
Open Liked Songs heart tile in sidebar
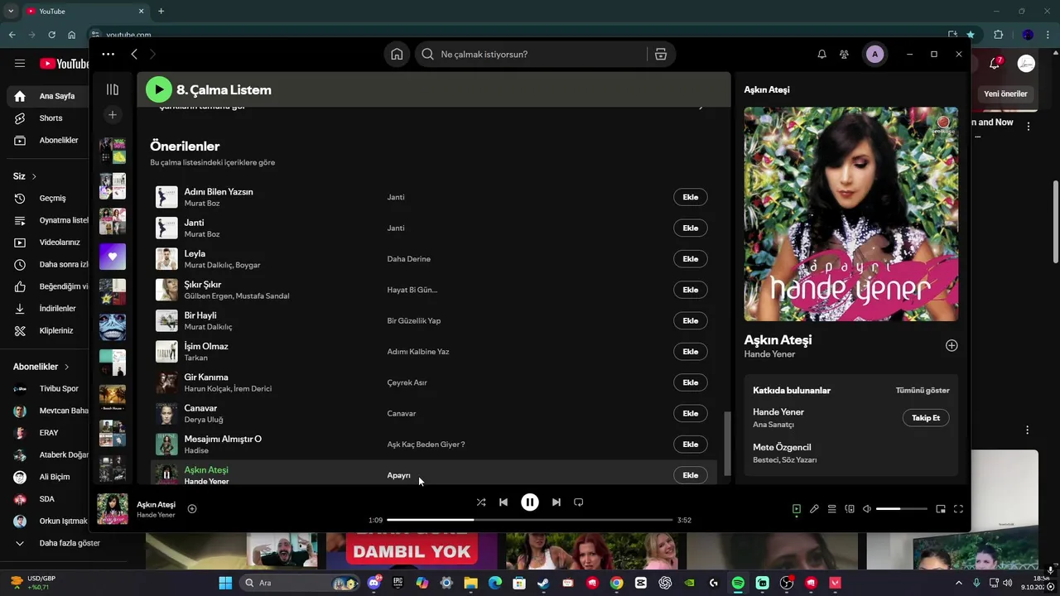point(113,257)
